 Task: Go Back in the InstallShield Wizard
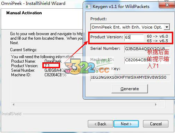[100, 124]
